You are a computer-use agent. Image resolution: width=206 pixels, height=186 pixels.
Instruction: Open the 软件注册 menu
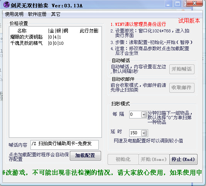pos(37,14)
